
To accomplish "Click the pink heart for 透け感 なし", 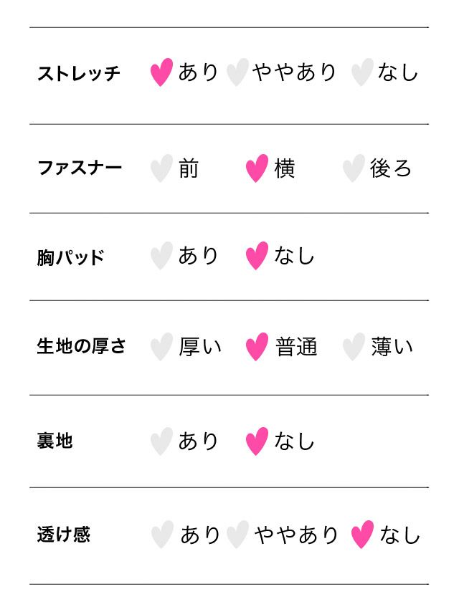I will (363, 535).
